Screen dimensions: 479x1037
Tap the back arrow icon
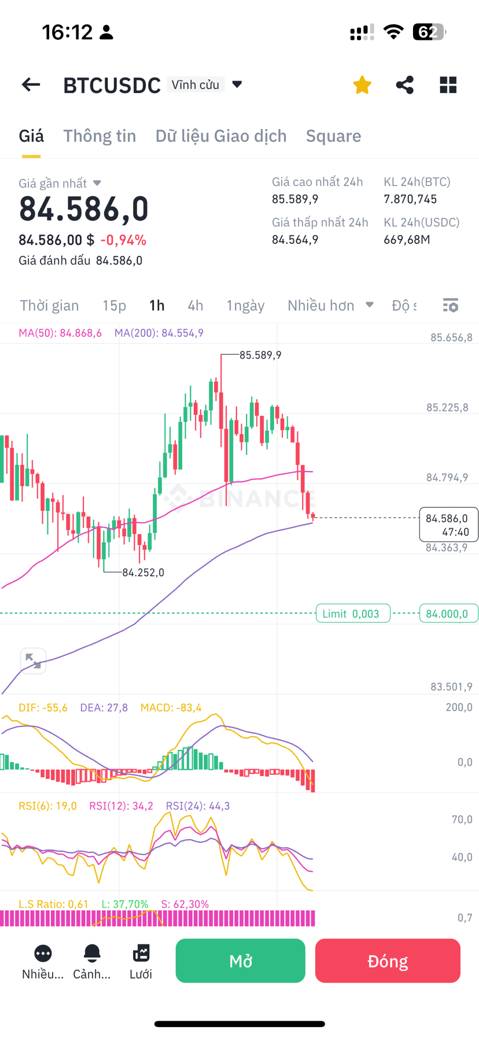click(31, 85)
